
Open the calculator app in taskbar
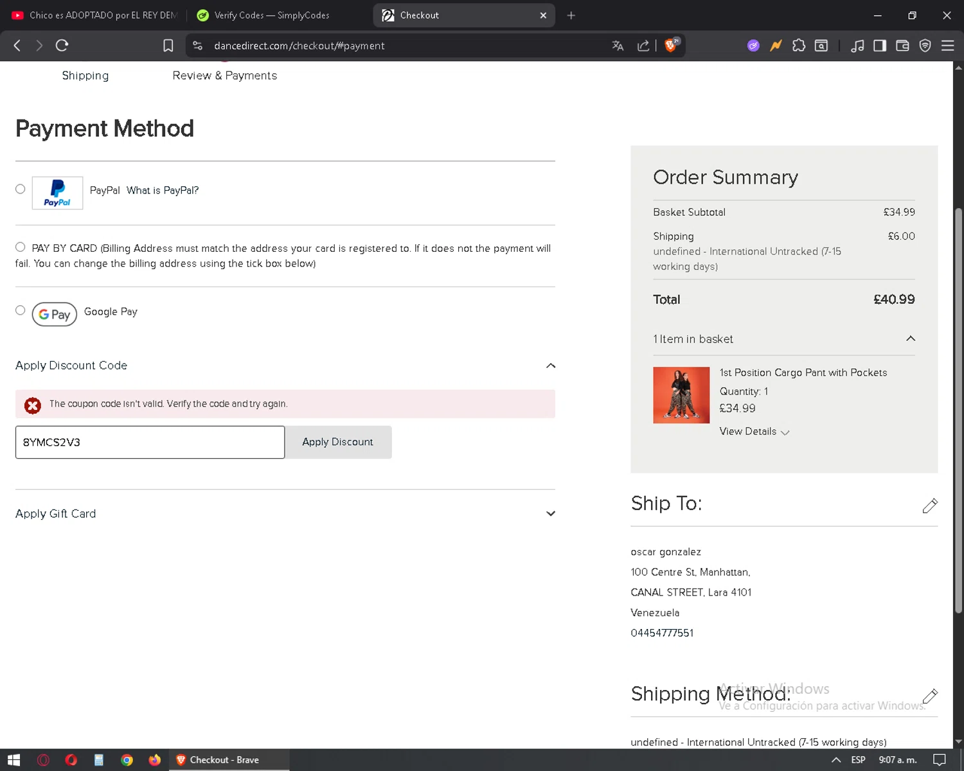click(98, 760)
